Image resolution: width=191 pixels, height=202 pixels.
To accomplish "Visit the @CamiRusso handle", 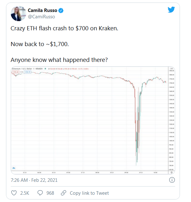I will pyautogui.click(x=41, y=17).
